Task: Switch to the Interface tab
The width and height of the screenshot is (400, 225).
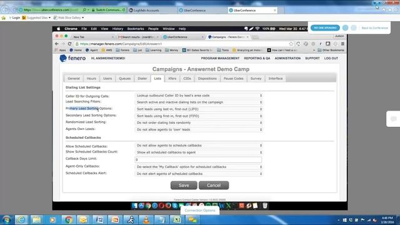Action: coord(276,79)
